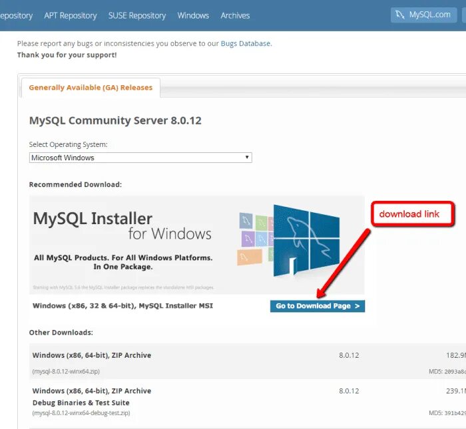
Task: Click 'Windows (x86, 64-bit), ZIP Archive' first row
Action: point(92,355)
